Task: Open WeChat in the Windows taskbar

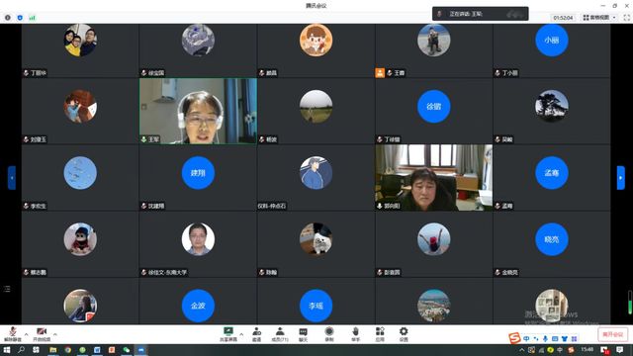Action: point(127,350)
